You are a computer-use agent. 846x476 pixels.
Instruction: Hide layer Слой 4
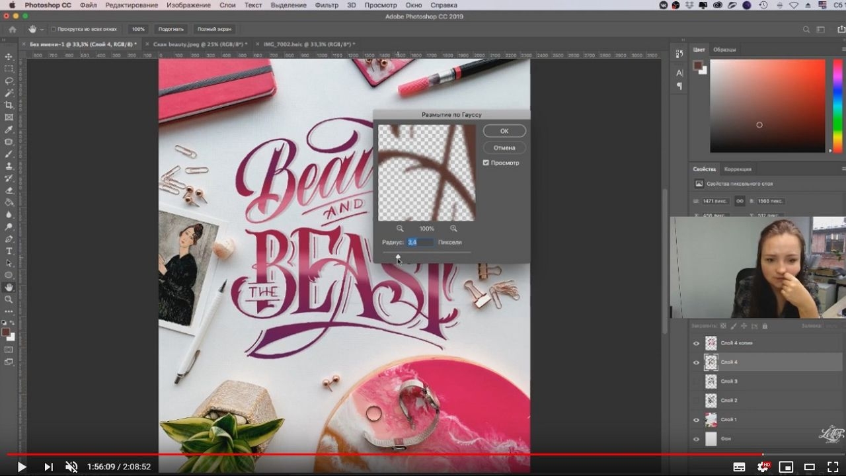click(x=696, y=362)
